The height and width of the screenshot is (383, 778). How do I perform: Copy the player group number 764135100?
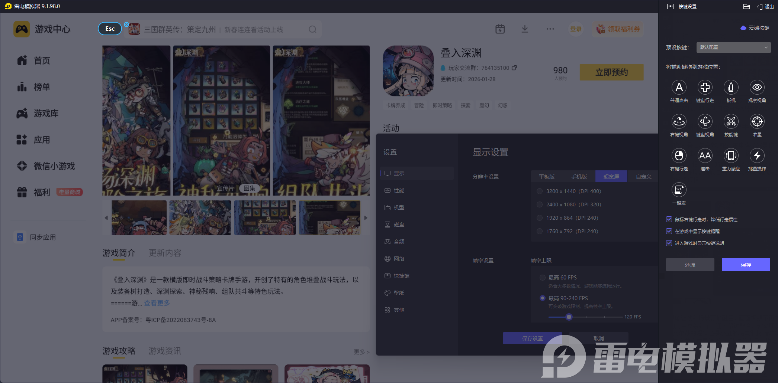click(514, 68)
